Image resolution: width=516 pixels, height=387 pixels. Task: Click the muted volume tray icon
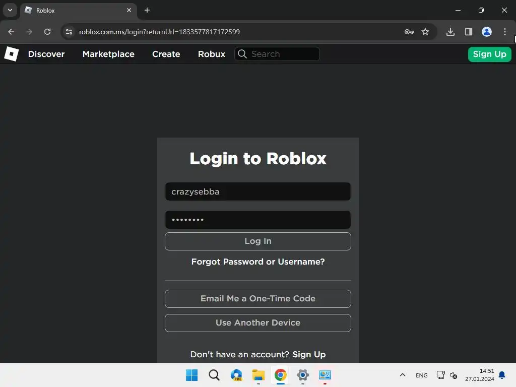point(454,375)
